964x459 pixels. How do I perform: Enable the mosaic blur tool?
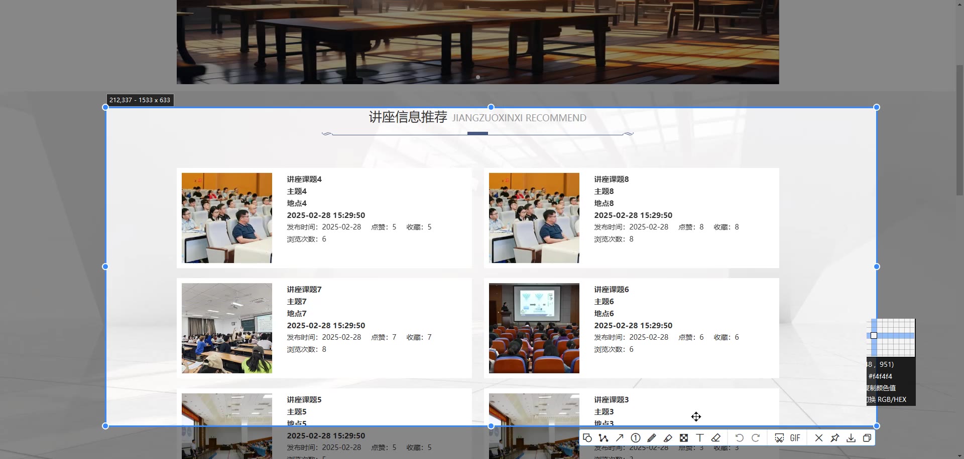click(x=684, y=438)
